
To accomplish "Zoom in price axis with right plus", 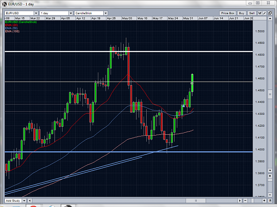I will [x=270, y=176].
